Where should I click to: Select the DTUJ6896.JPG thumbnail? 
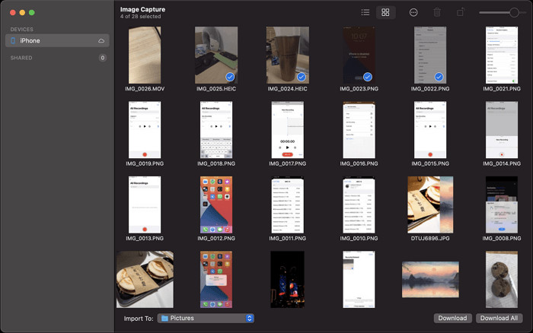point(430,205)
